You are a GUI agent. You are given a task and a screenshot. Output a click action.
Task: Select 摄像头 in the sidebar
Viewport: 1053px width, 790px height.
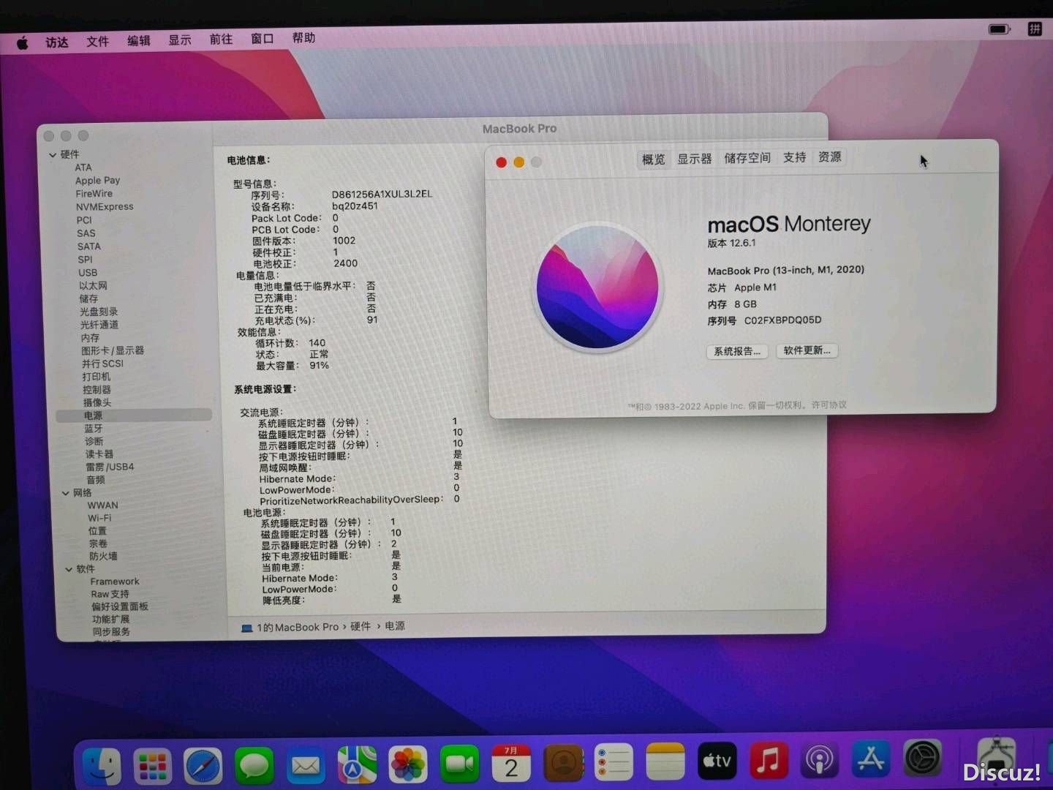[x=97, y=403]
